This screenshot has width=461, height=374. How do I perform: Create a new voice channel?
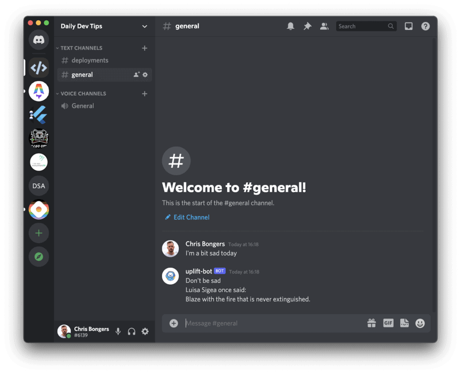click(145, 93)
